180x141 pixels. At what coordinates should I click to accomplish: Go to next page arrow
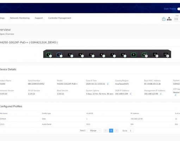[117, 130]
